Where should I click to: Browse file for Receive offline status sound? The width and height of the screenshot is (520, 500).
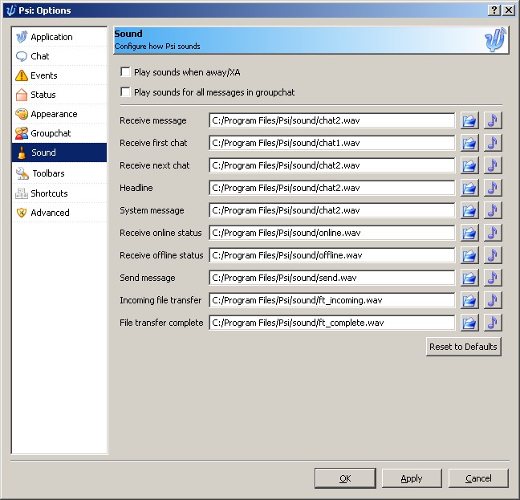(469, 255)
